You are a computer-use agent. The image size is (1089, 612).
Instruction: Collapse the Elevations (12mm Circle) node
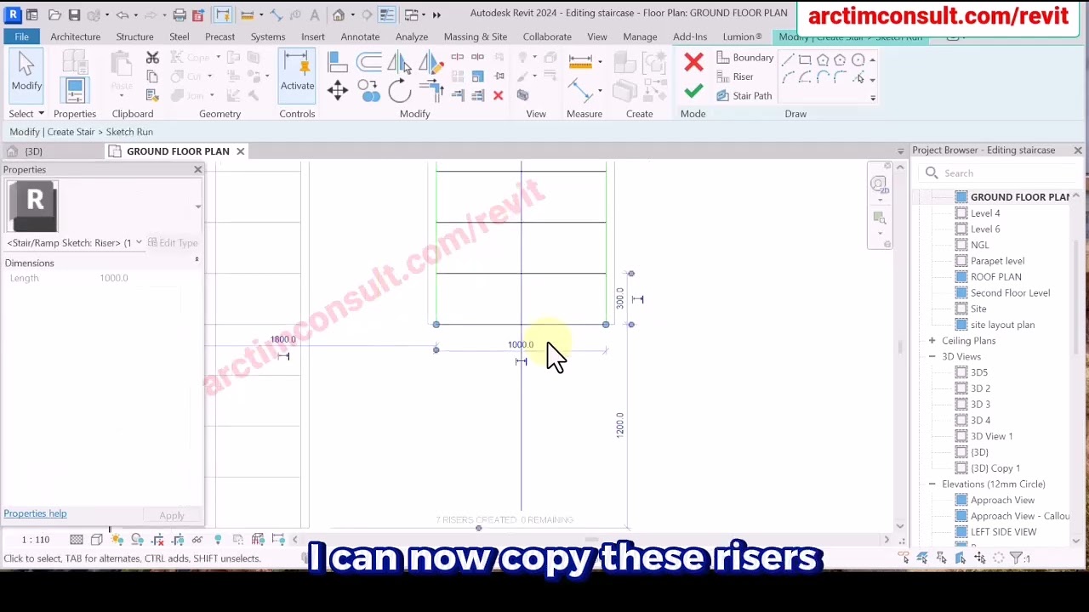tap(932, 484)
